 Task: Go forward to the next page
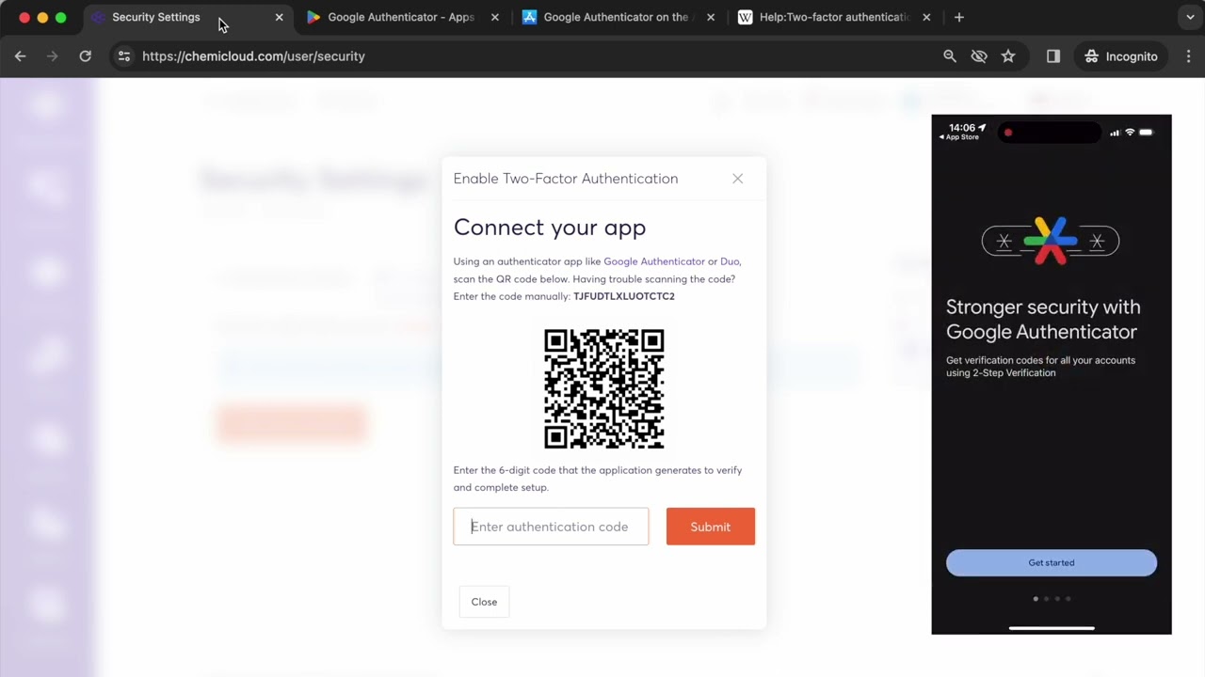(53, 56)
